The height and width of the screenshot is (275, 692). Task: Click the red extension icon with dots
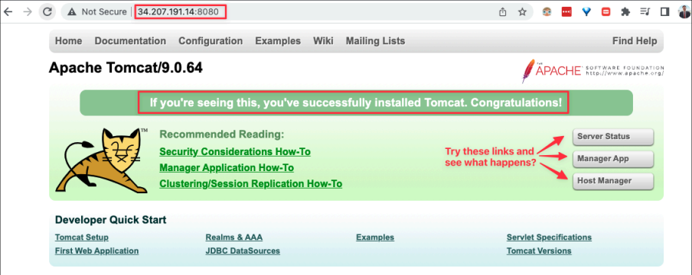[566, 12]
